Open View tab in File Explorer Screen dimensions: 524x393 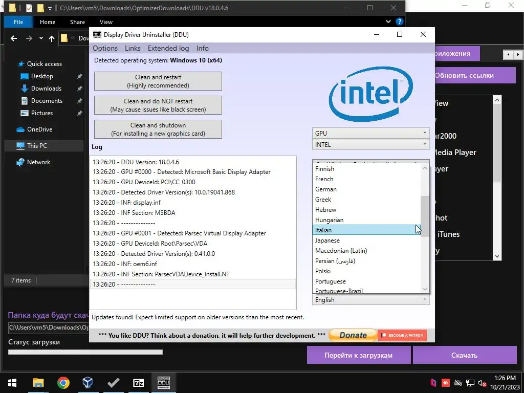pos(106,22)
